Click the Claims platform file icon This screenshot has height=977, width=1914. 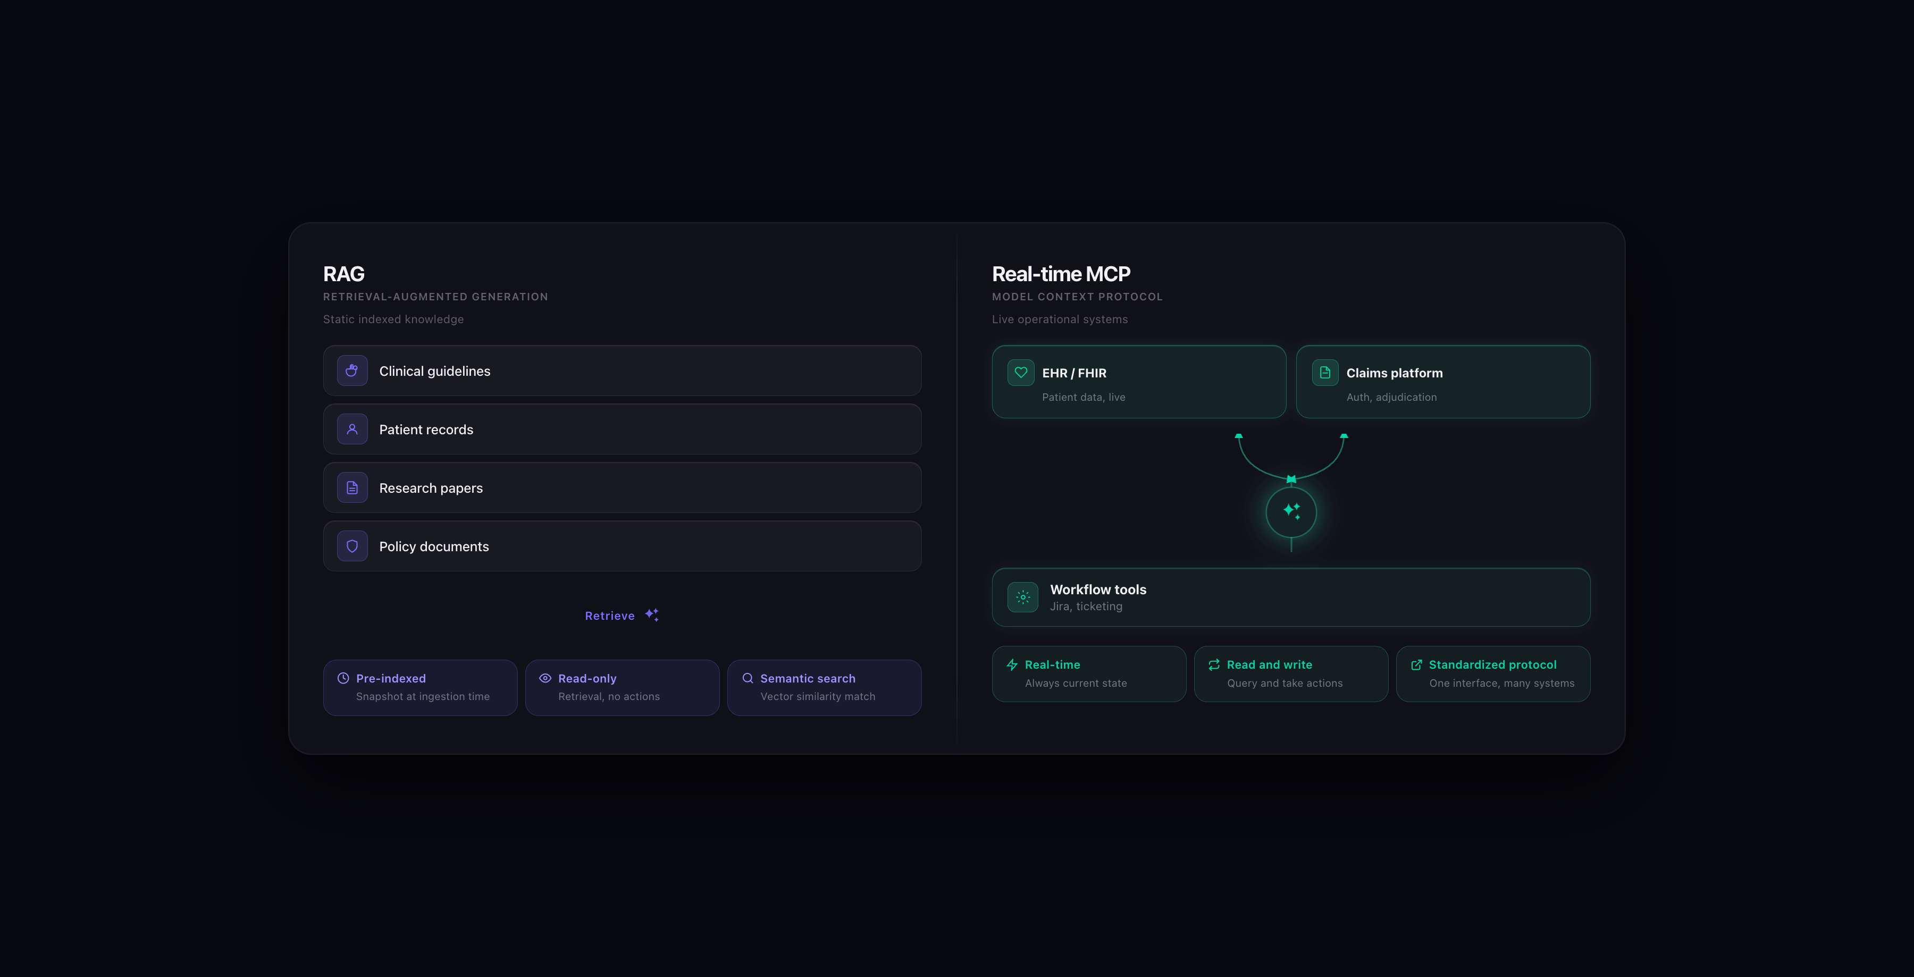pyautogui.click(x=1325, y=372)
